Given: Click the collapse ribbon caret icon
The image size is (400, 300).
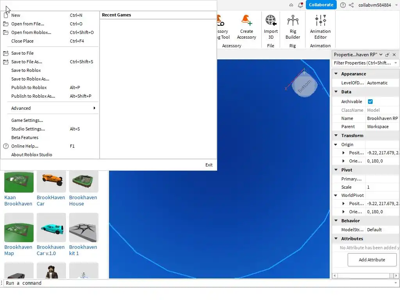Looking at the screenshot, I should coord(291,5).
